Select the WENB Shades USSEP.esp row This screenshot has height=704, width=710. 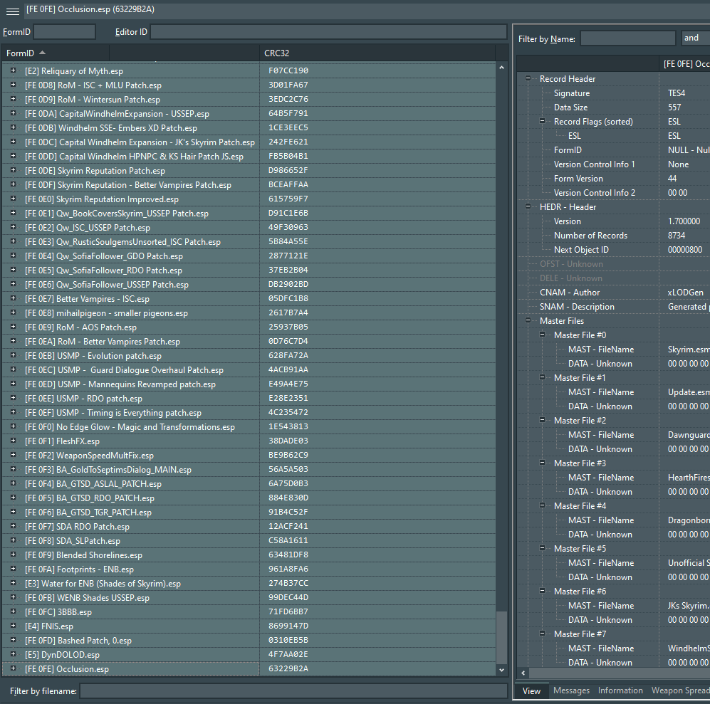(x=249, y=598)
